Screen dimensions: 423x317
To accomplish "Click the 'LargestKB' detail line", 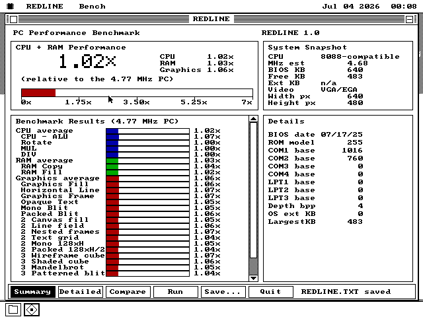I will (x=315, y=222).
